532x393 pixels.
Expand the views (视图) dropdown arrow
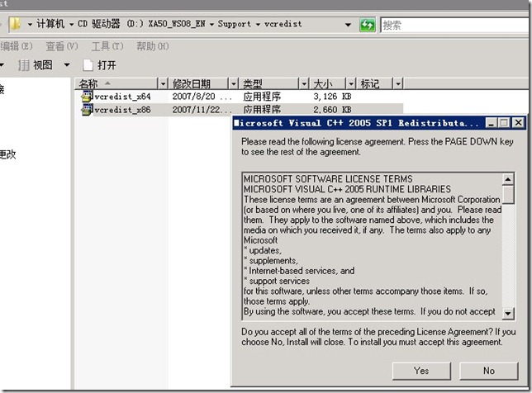coord(67,64)
